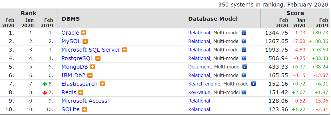Click the score change -15.96
This screenshot has height=115, width=331.
tap(320, 101)
